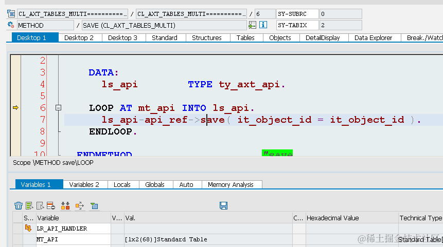
Task: Click the breakpoint margin at line 7
Action: 15,120
